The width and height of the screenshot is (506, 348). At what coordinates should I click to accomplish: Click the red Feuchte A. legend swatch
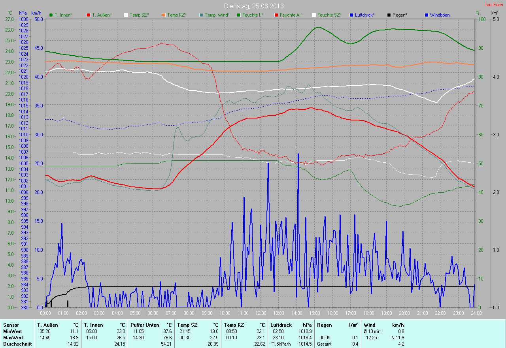point(276,15)
